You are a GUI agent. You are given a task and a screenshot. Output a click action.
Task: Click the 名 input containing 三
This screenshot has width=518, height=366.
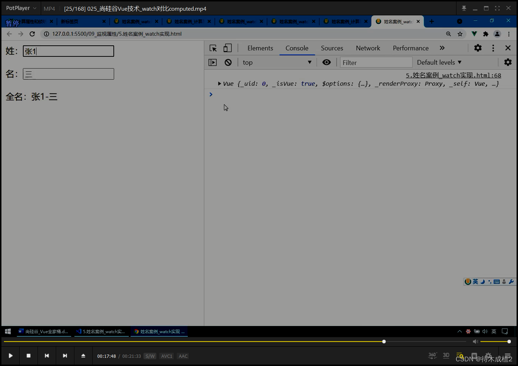point(68,74)
